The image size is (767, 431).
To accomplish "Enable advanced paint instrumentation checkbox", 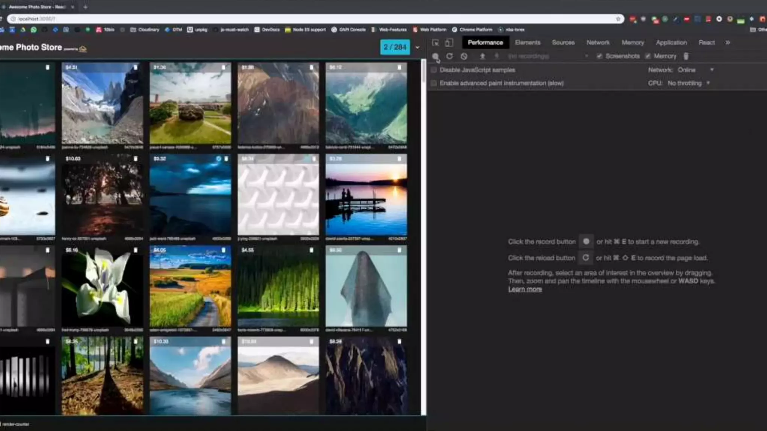I will click(x=434, y=83).
